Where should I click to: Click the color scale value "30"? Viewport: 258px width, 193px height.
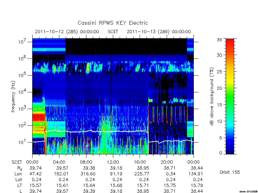pos(219,55)
